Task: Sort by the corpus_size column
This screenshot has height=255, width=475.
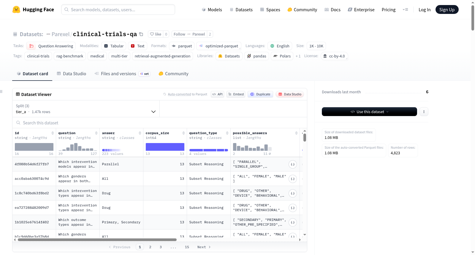Action: (183, 133)
